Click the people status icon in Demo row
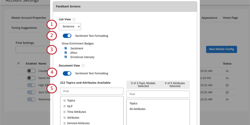250x125 pixels. (x=227, y=78)
